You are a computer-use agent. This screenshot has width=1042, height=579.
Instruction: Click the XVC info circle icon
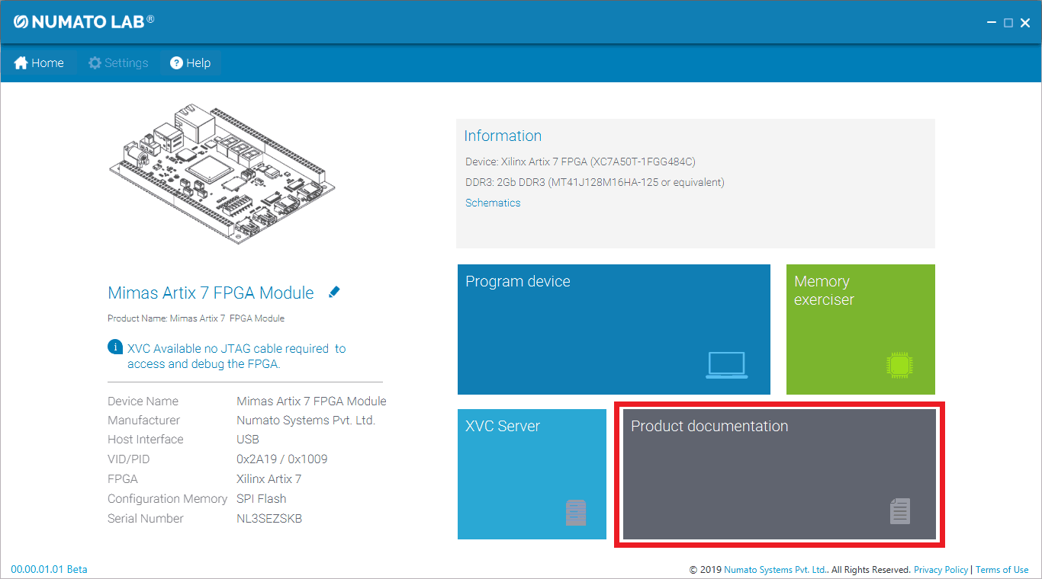[115, 347]
